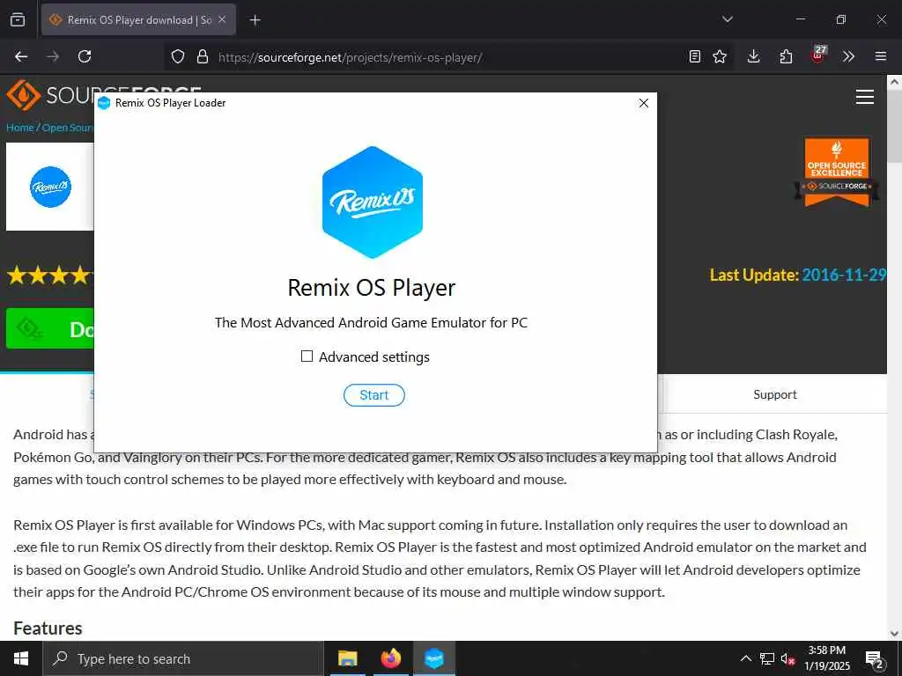Open Firefox downloads panel
This screenshot has height=676, width=902.
click(x=754, y=56)
